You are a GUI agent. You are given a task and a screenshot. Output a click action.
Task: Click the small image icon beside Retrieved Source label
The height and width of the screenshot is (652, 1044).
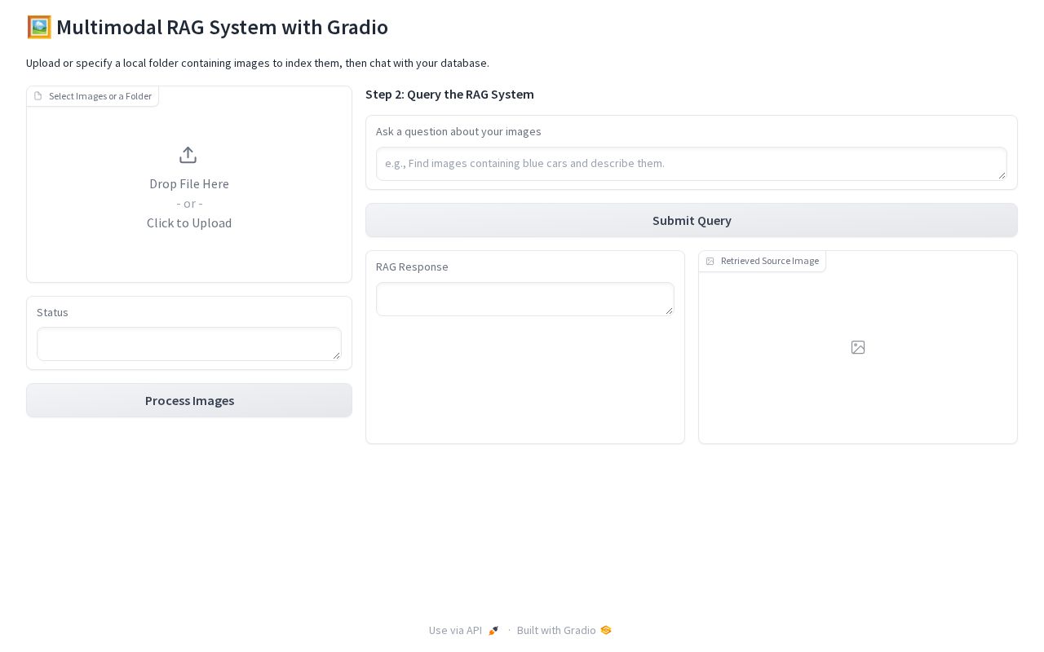(710, 261)
